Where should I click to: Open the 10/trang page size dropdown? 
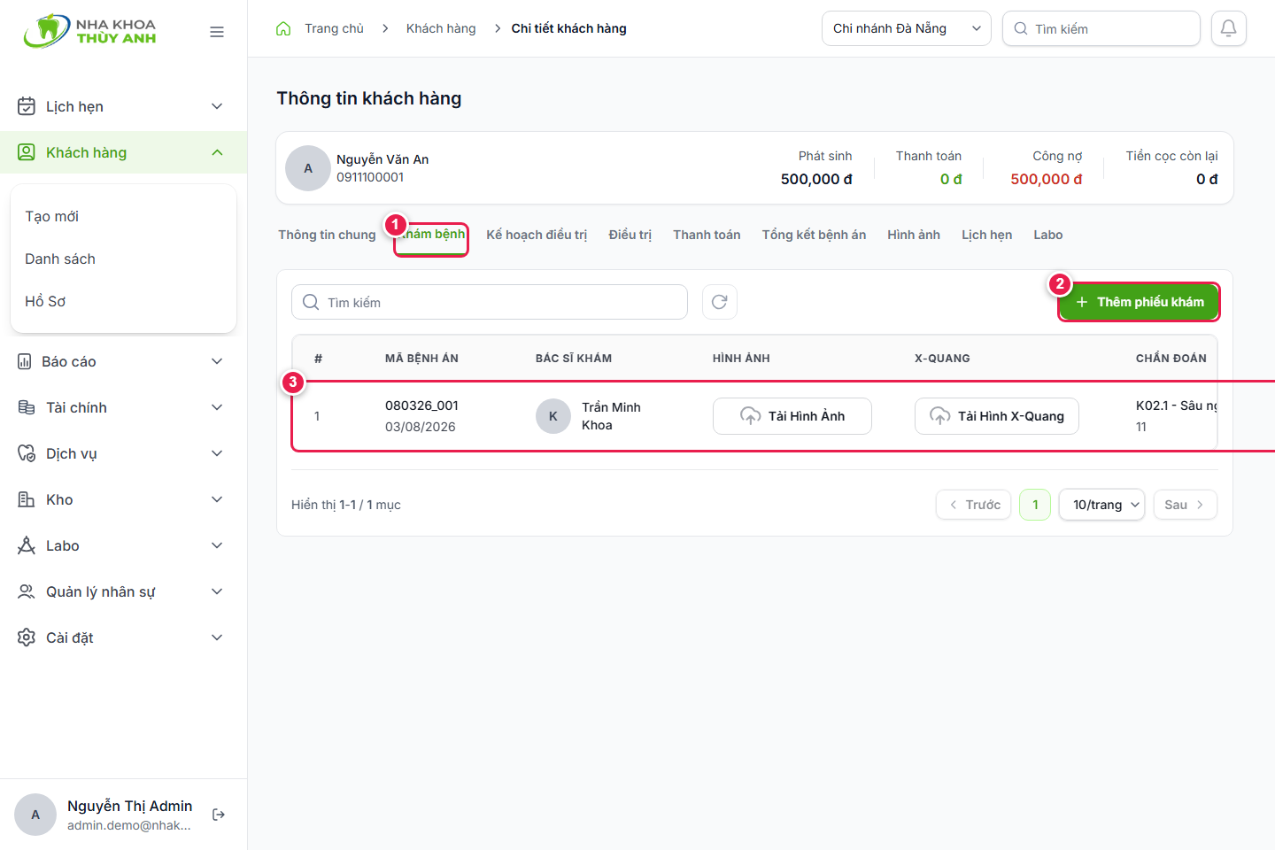1102,505
